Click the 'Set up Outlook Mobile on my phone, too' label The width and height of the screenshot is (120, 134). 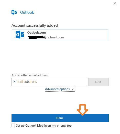coord(44,126)
